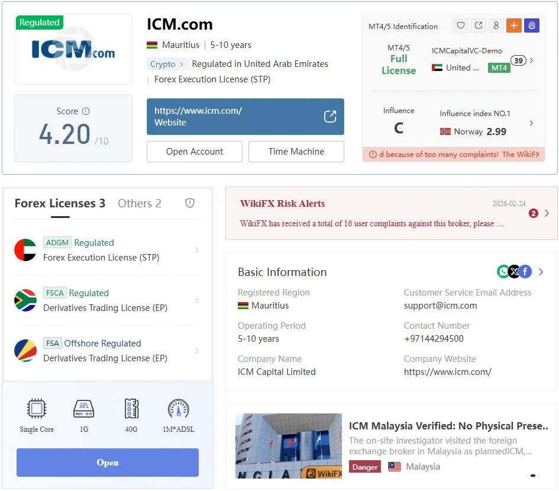Expand Basic Information chevron next to social icons
Viewport: 559px width, 491px height.
click(541, 272)
